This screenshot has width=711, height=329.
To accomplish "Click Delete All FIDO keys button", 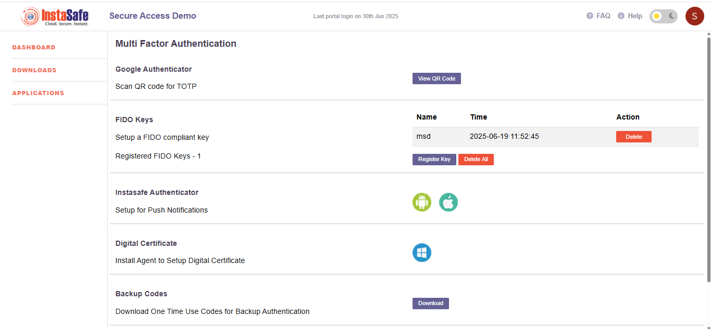I will click(476, 160).
